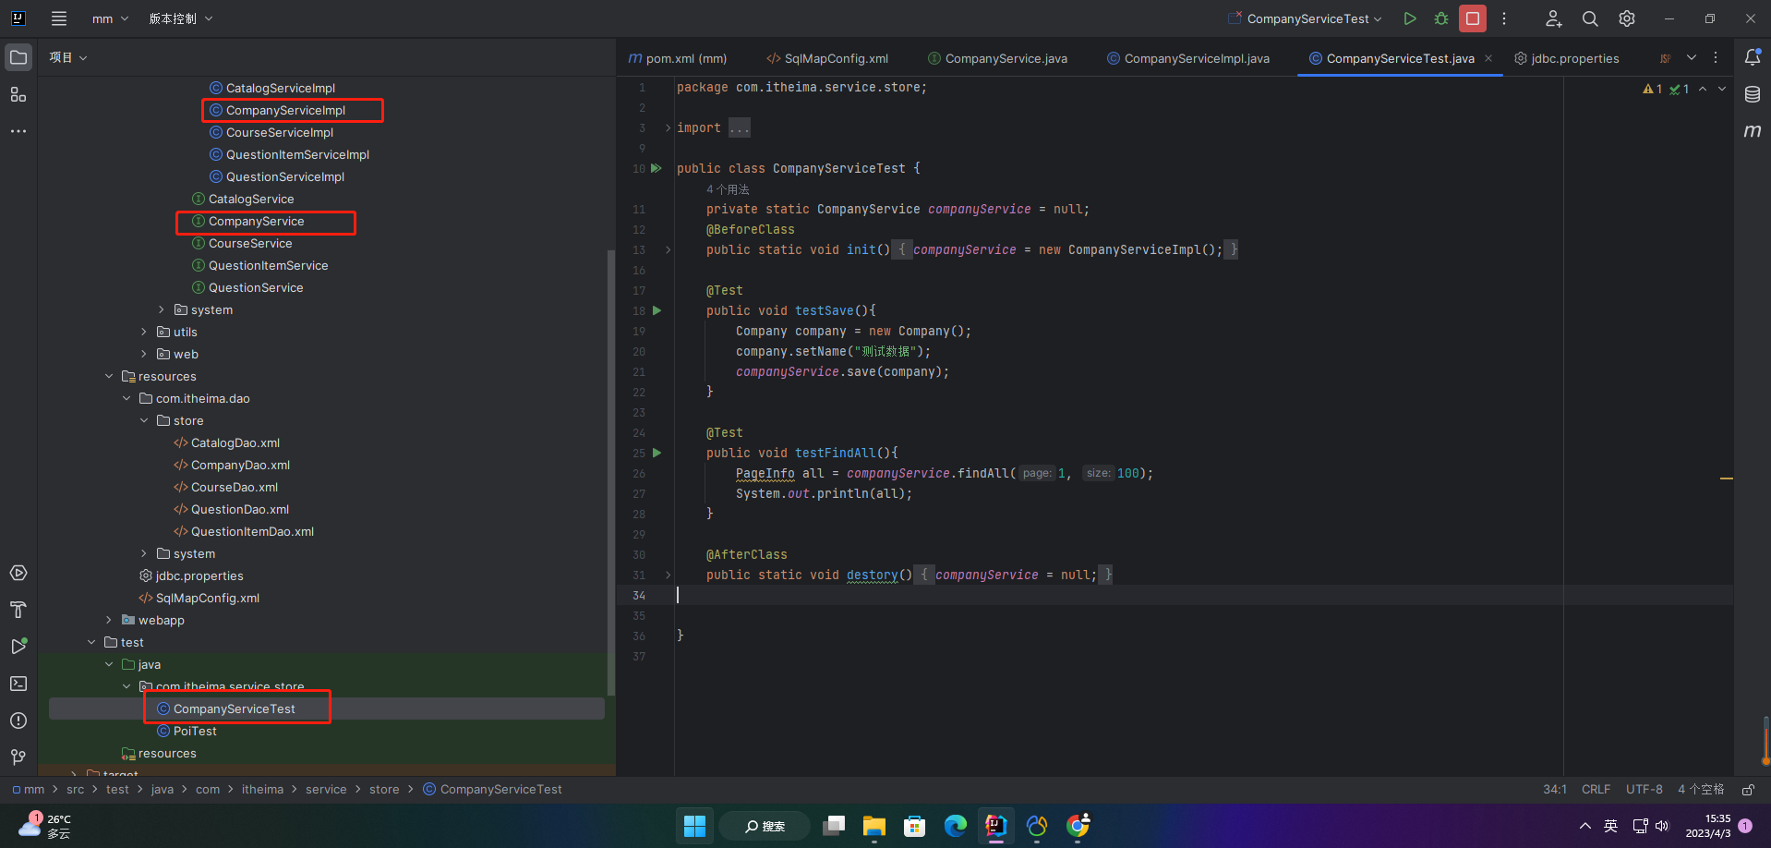Run the CompanyServiceTest class via its gutter icon
Image resolution: width=1771 pixels, height=848 pixels.
point(657,168)
